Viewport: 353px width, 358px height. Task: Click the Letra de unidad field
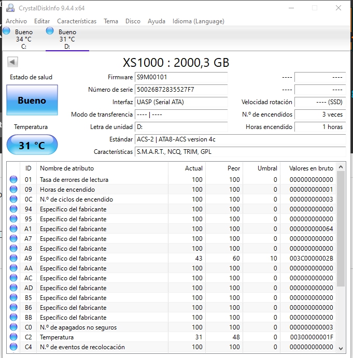[x=181, y=127]
